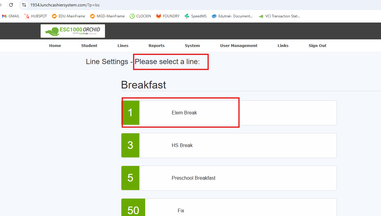Click Sign Out in the navigation bar
381x216 pixels.
317,46
